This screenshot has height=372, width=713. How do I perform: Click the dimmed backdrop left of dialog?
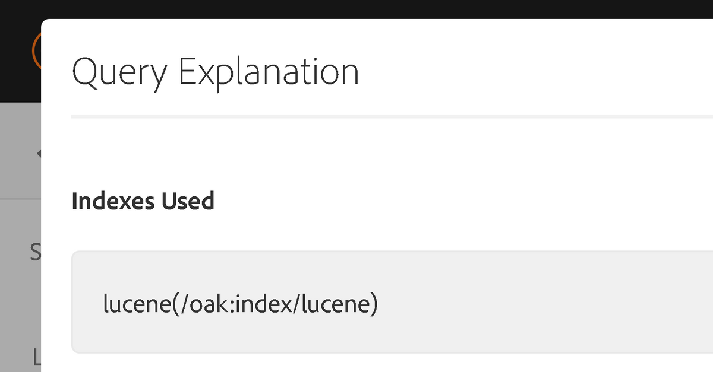tap(20, 237)
